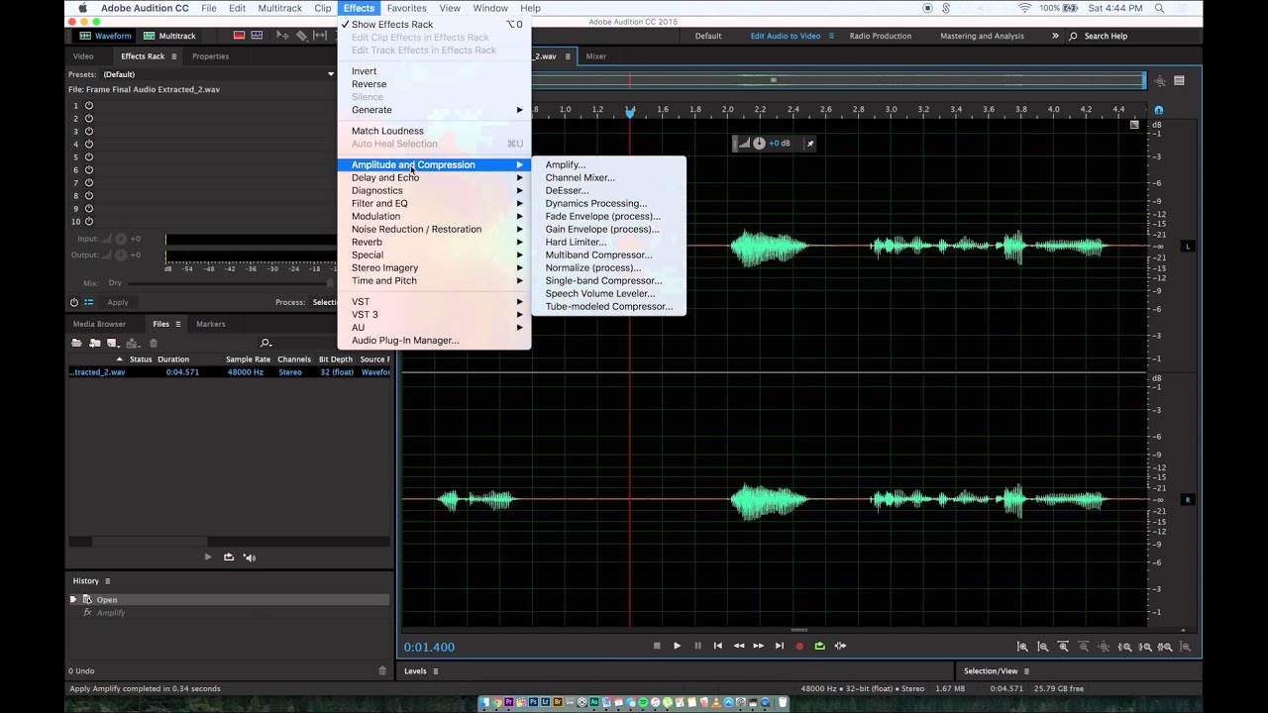Screen dimensions: 1268x713
Task: Select Radio Production workspace
Action: pos(880,36)
